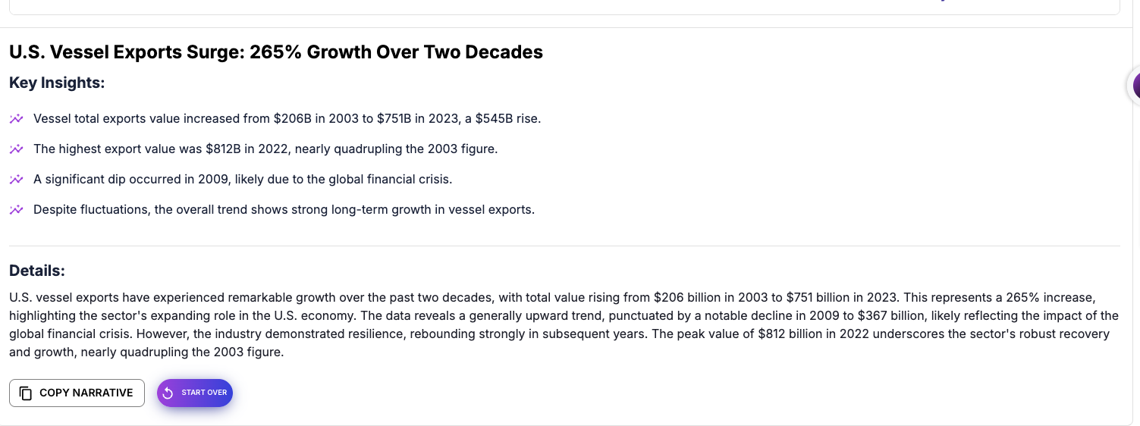Click trend icon beside the 2009 dip insight

16,180
